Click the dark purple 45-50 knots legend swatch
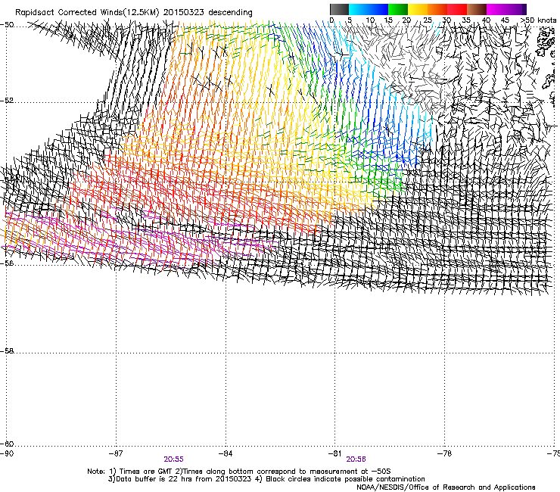This screenshot has height=492, width=560. (x=516, y=9)
